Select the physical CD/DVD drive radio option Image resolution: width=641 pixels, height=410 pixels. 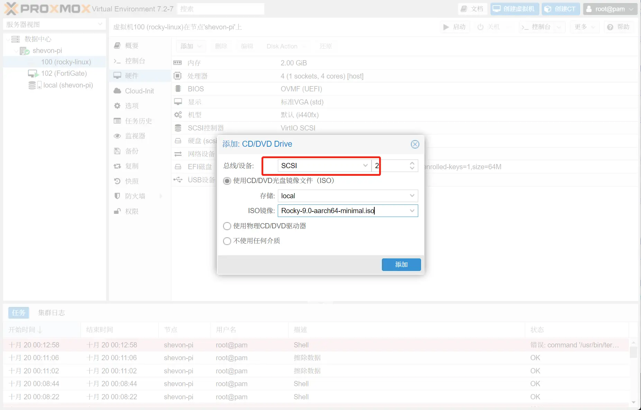[227, 226]
